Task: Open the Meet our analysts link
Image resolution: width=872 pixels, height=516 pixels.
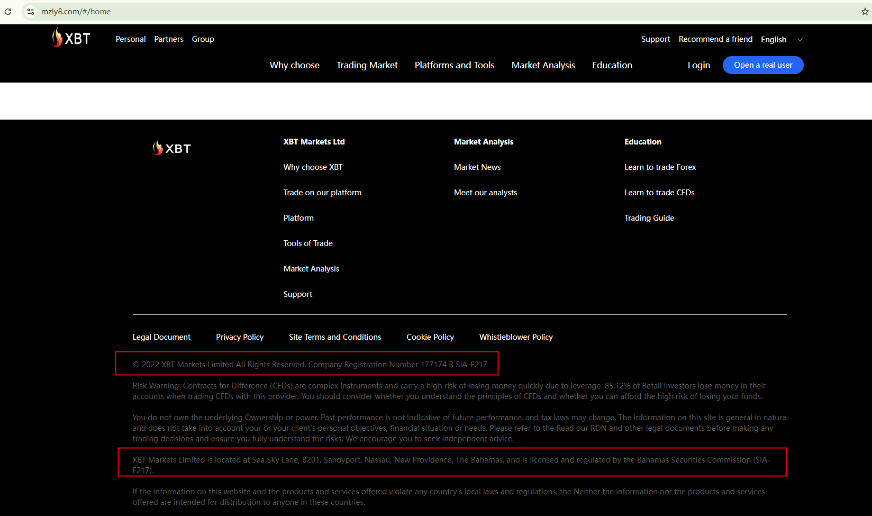Action: (486, 193)
